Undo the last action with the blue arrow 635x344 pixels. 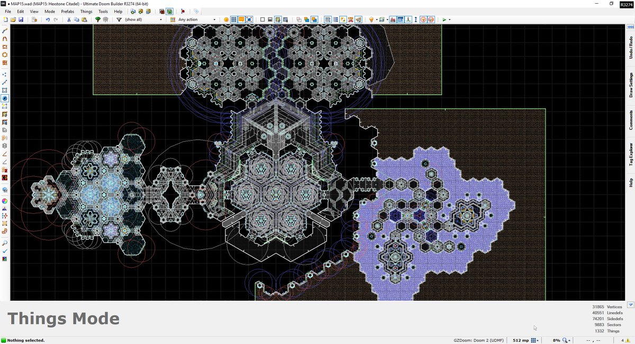48,20
